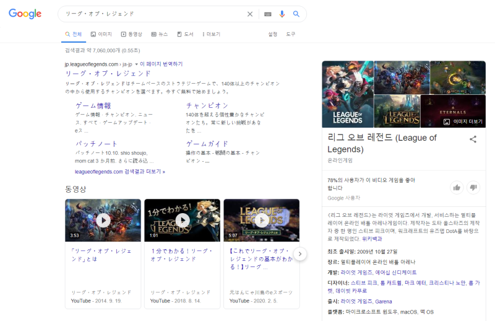Click the blue magnifier search button

pos(296,14)
